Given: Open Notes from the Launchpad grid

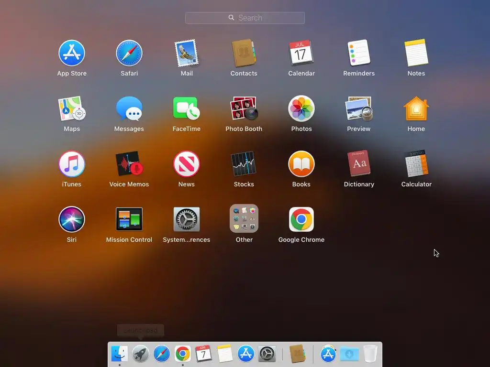Looking at the screenshot, I should (416, 53).
